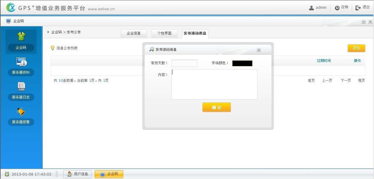The width and height of the screenshot is (374, 179).
Task: Switch to the 企业信息 tab
Action: pyautogui.click(x=134, y=33)
